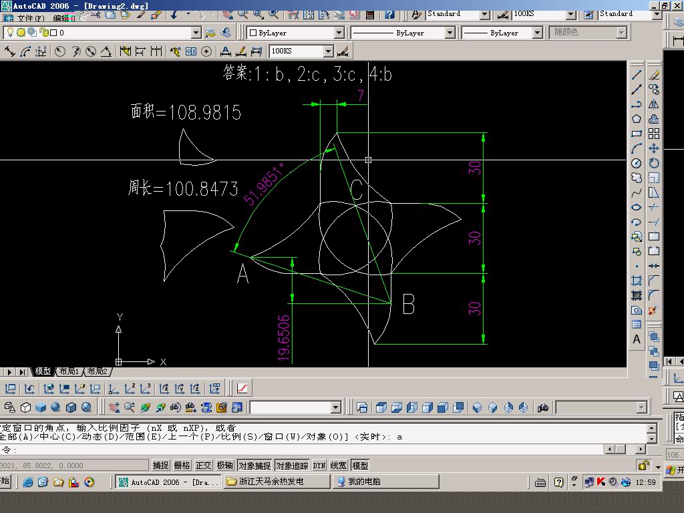Switch to the 模型 tab
This screenshot has width=684, height=513.
point(43,371)
